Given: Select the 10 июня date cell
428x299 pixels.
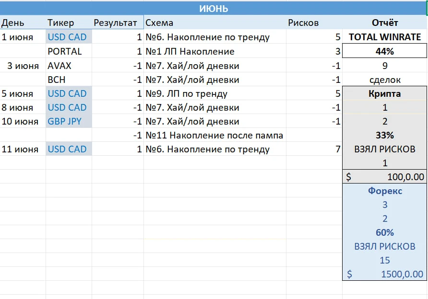Looking at the screenshot, I should point(23,121).
